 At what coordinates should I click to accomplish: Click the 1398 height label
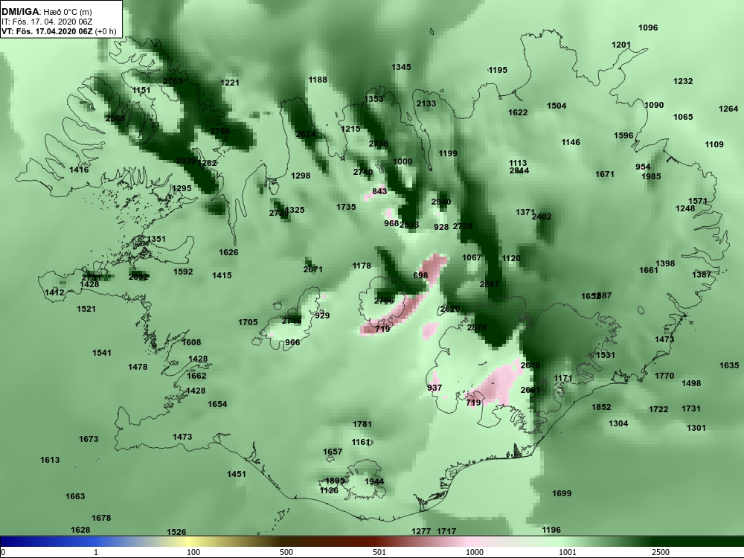665,263
